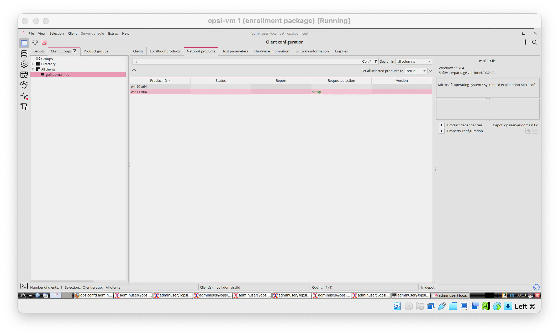Click horizontal scrollbar under client tree
Image resolution: width=559 pixels, height=335 pixels.
pos(62,281)
